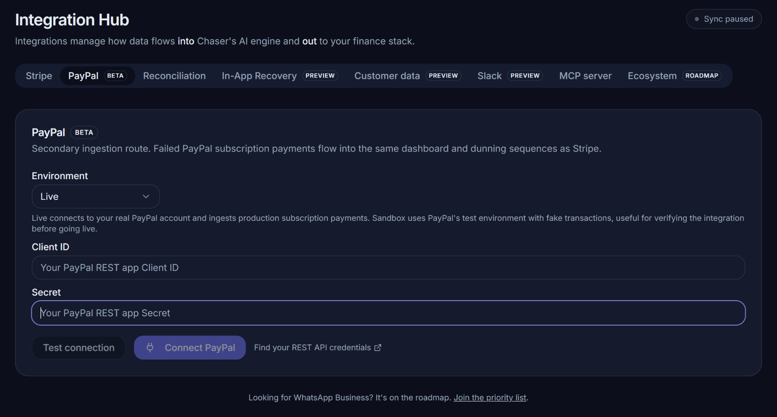Viewport: 777px width, 417px height.
Task: Open the Customer data tab
Action: 408,76
